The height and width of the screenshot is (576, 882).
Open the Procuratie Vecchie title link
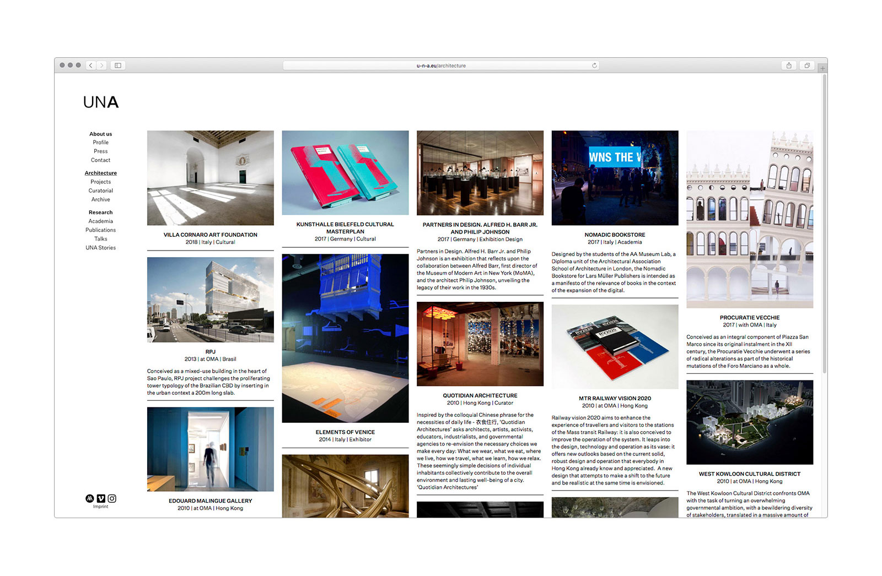point(750,318)
